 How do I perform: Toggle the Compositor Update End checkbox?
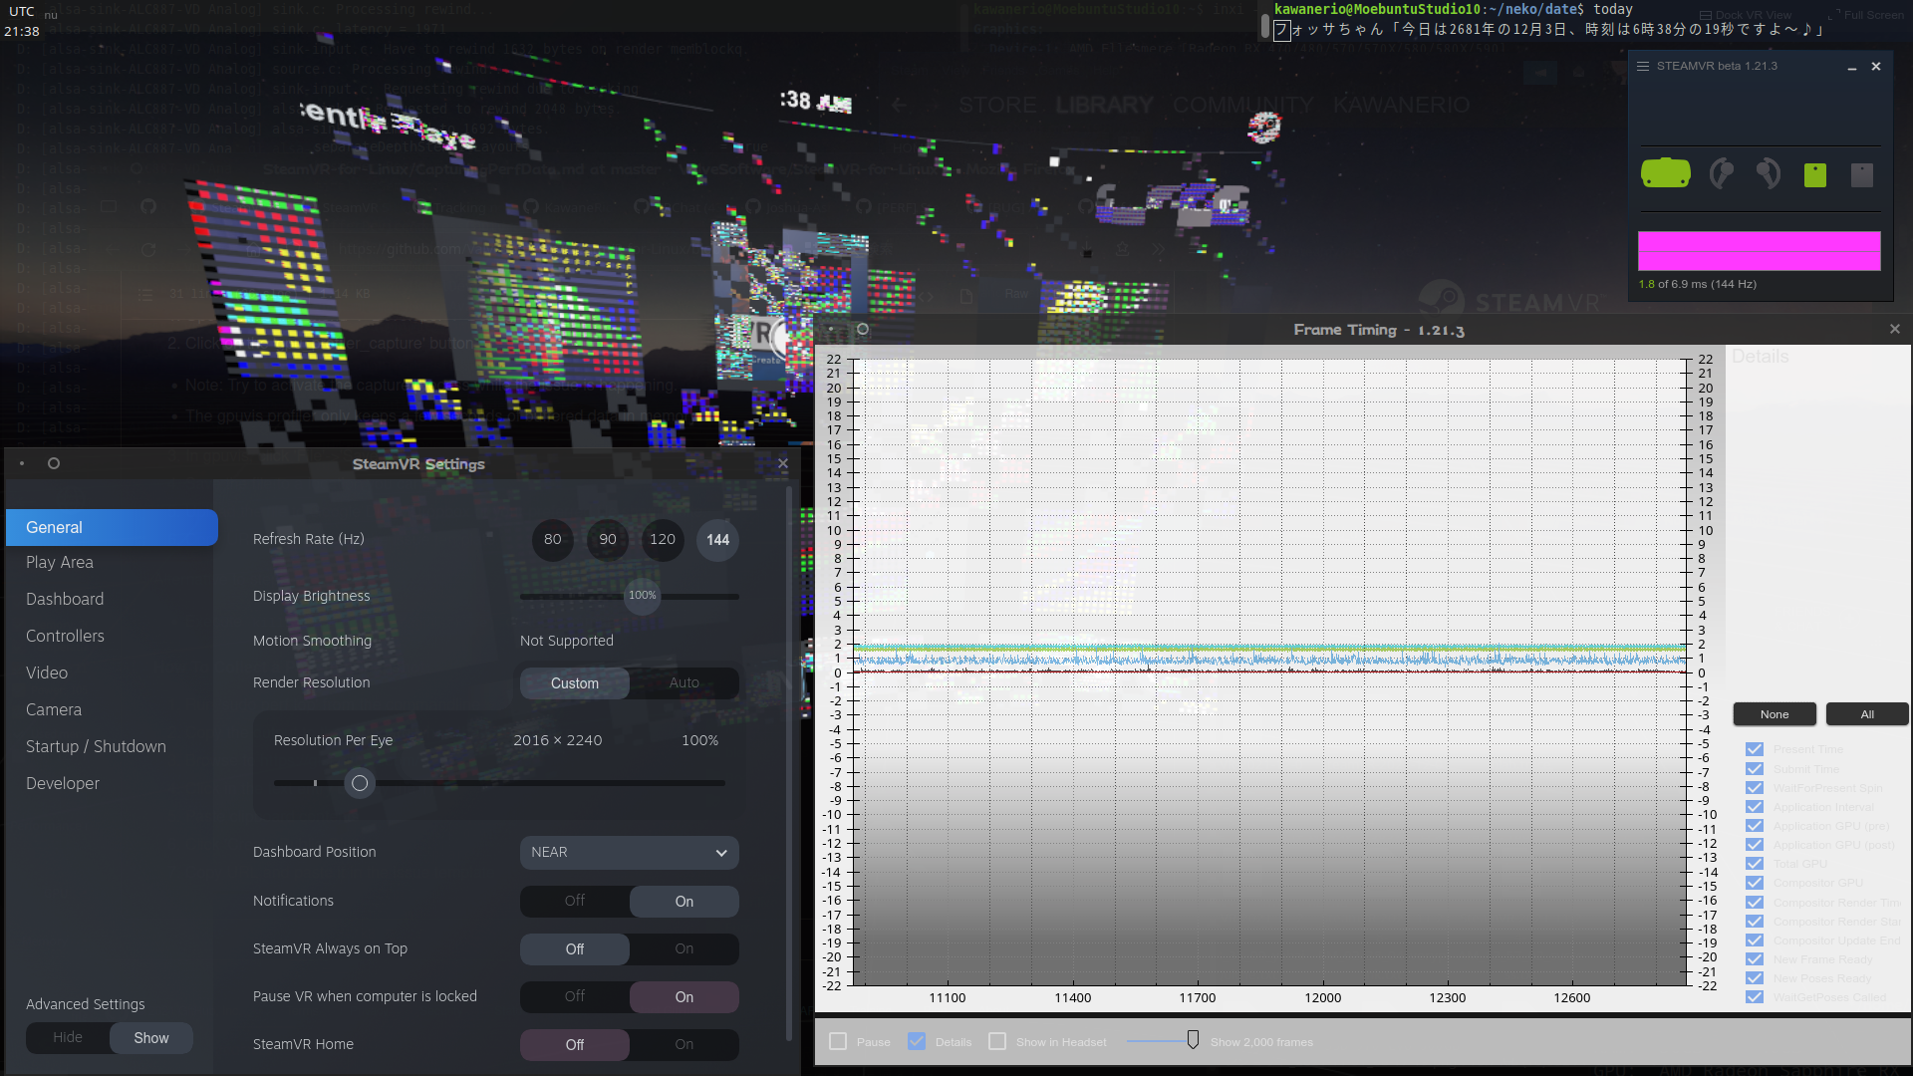click(1755, 941)
